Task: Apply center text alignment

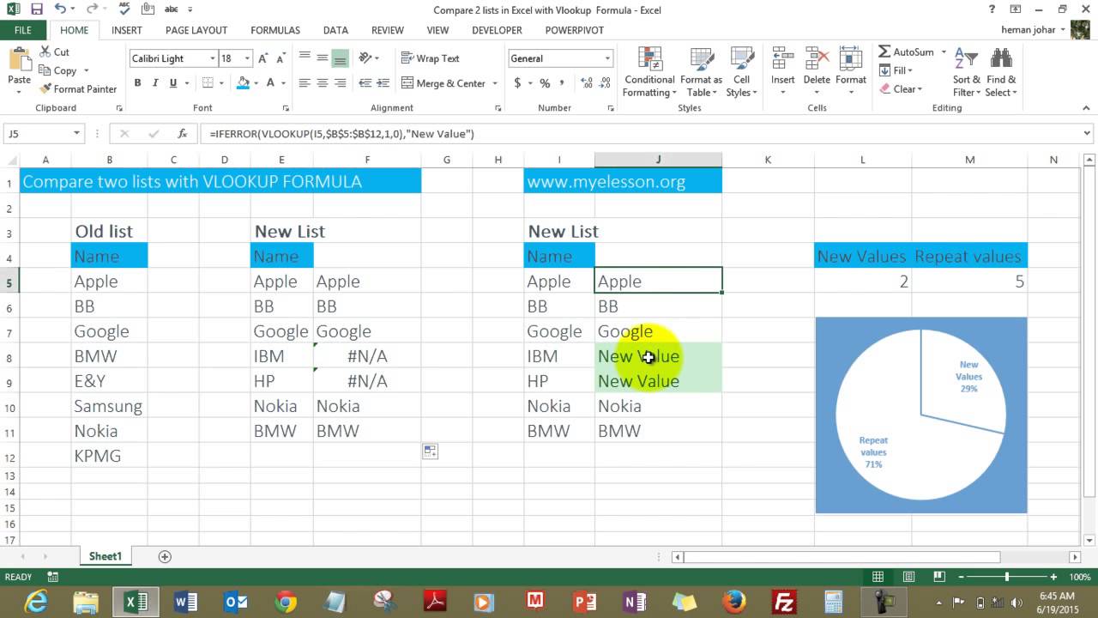Action: pyautogui.click(x=323, y=83)
